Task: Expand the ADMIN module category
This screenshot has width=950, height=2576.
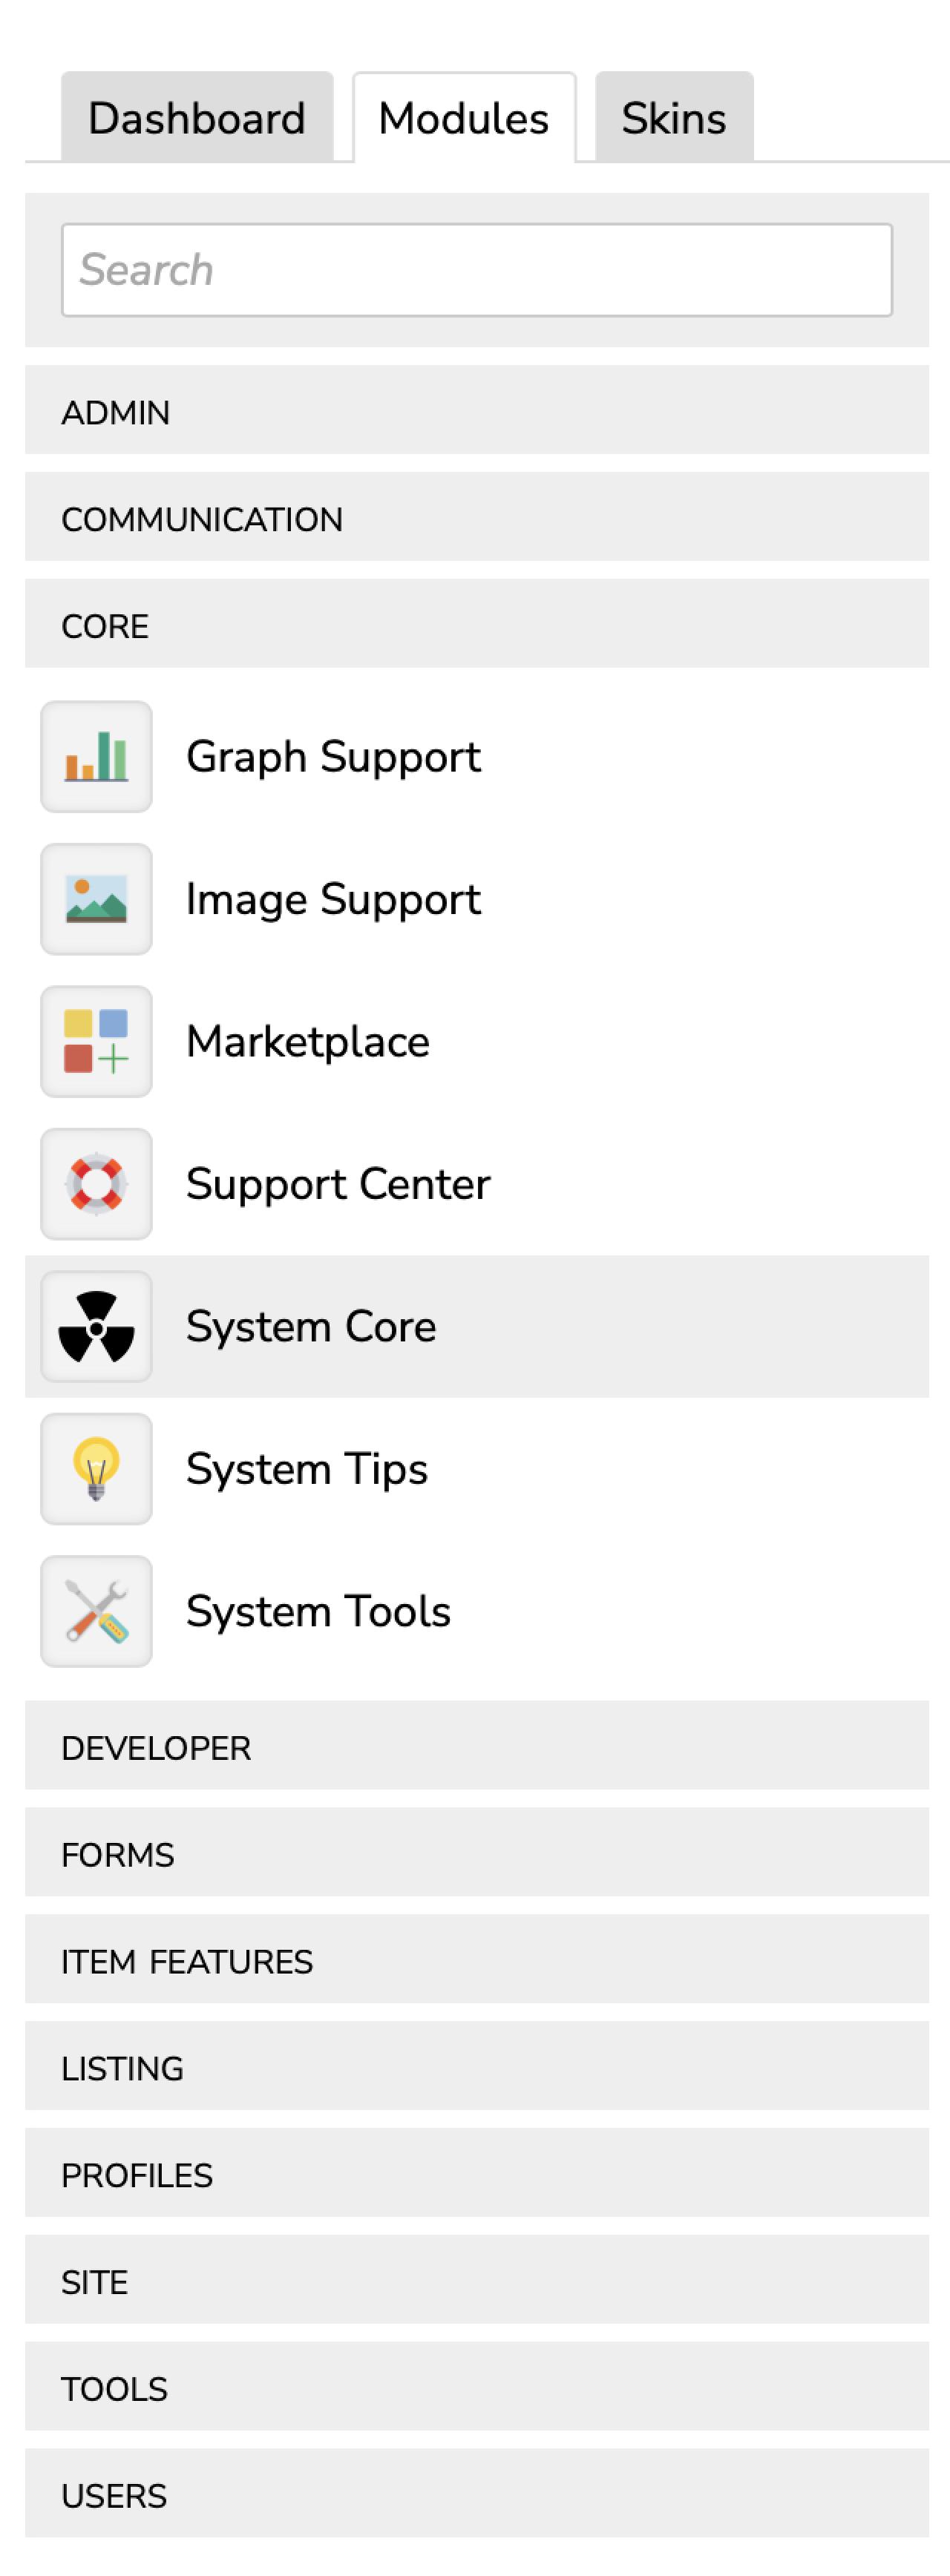Action: point(476,411)
